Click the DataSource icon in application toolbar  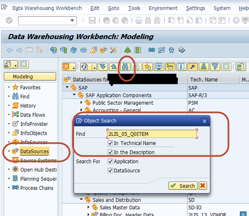pyautogui.click(x=104, y=50)
